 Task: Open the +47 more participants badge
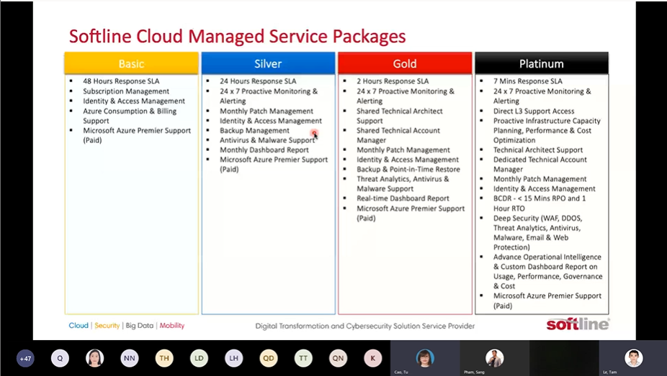click(x=25, y=359)
